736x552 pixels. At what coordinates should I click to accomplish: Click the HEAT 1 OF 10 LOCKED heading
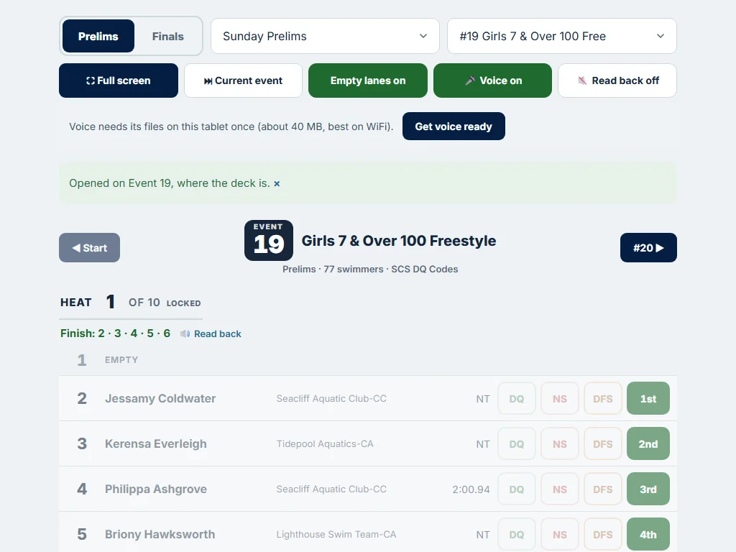point(131,303)
